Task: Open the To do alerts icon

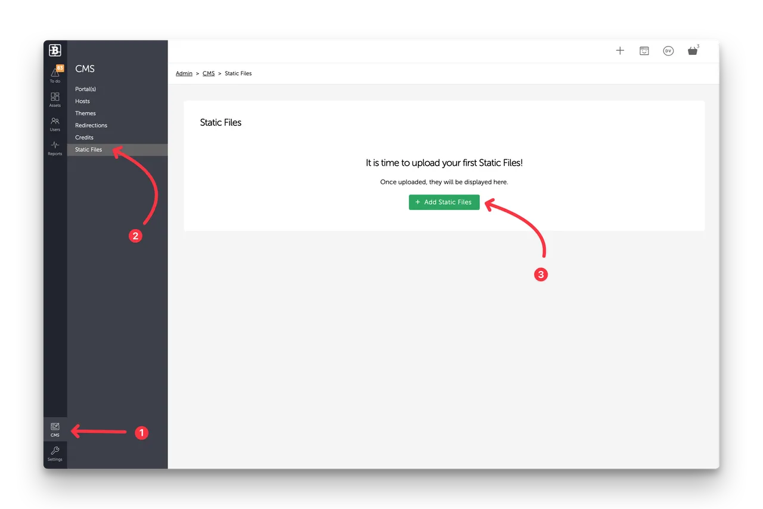Action: tap(55, 74)
